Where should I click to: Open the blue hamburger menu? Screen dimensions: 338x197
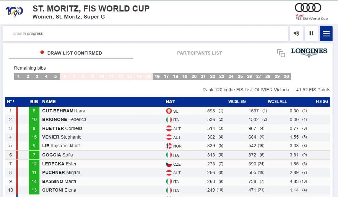[326, 34]
